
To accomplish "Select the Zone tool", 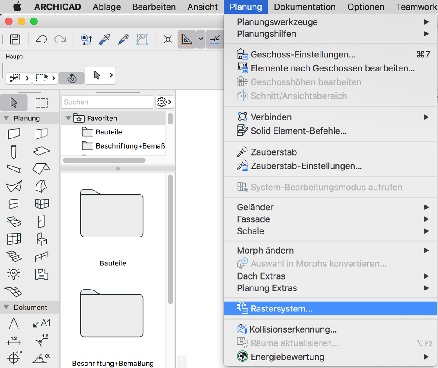I will pos(42,274).
